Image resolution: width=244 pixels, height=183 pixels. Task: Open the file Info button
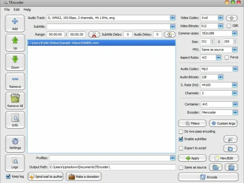(15, 120)
